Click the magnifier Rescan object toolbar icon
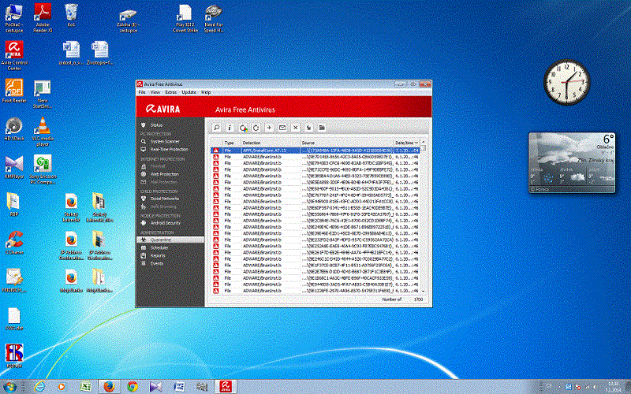Screen dimensions: 631x394 [x=217, y=127]
